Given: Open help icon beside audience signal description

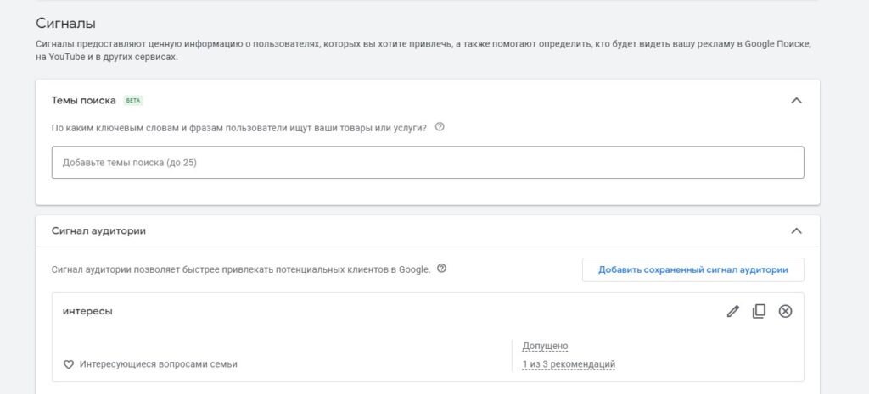Looking at the screenshot, I should pos(441,269).
